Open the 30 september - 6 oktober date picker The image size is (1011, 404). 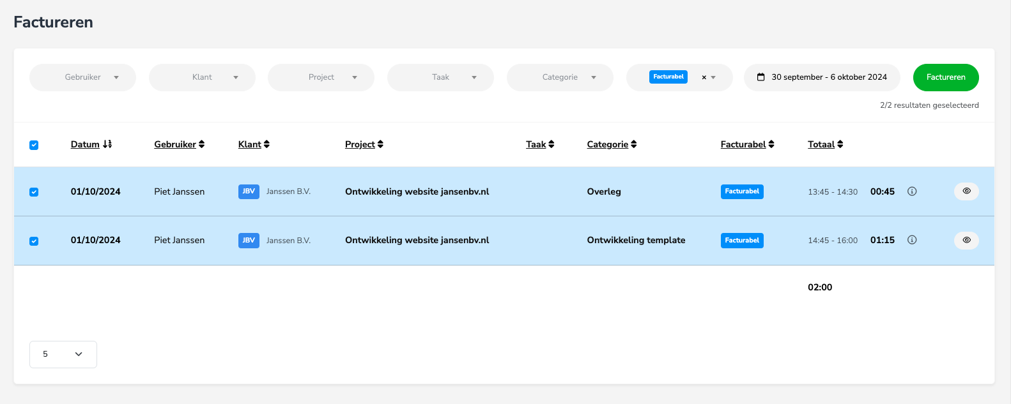point(829,77)
